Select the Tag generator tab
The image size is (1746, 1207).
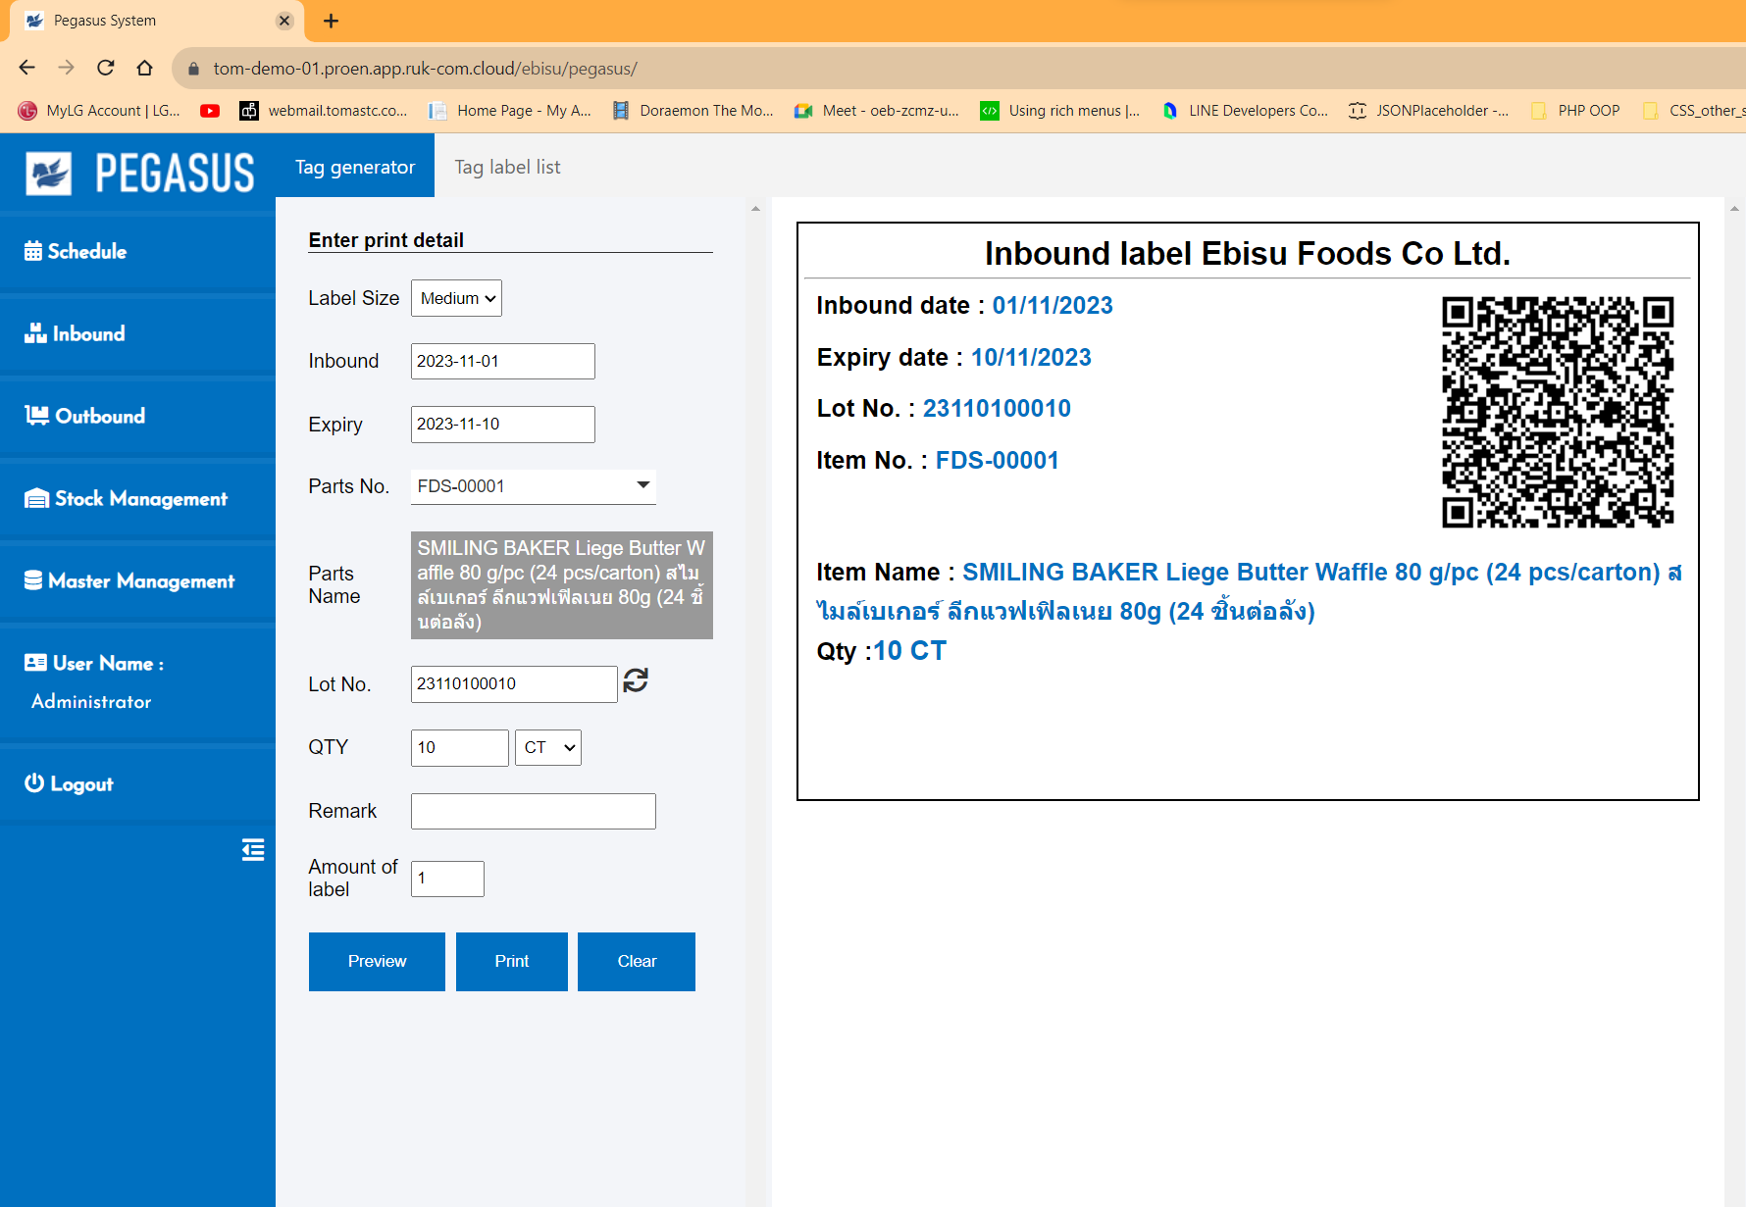pos(355,167)
